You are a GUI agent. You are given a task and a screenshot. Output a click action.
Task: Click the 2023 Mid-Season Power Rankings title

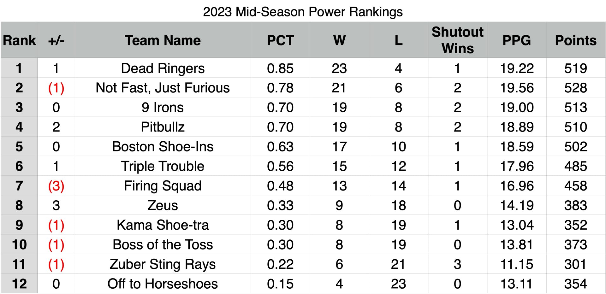[x=303, y=12]
